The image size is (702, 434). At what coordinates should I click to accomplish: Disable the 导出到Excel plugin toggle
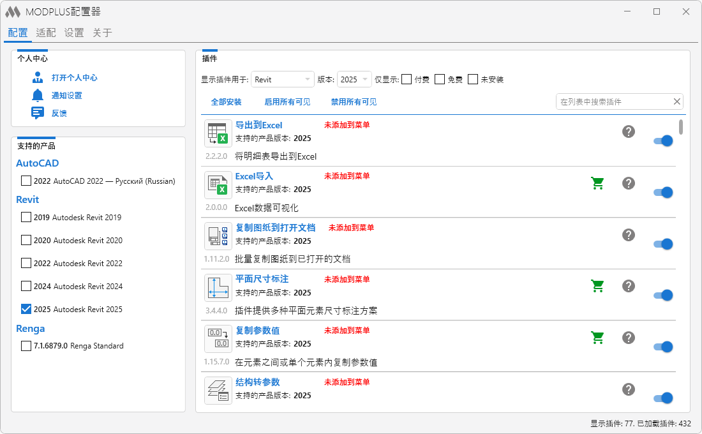pos(663,140)
